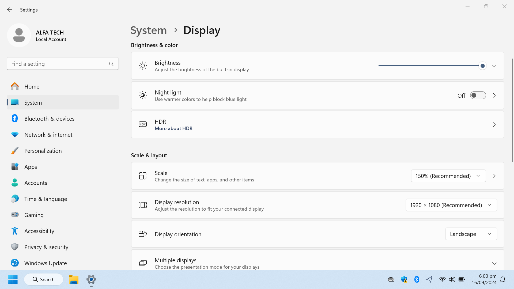Screen dimensions: 514x289
Task: Open Gaming settings
Action: pyautogui.click(x=63, y=215)
